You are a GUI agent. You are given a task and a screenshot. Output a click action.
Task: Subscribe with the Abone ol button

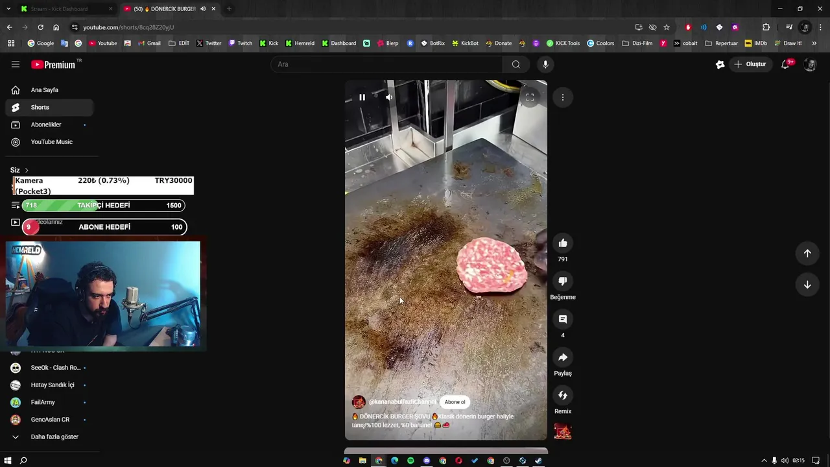click(x=455, y=402)
